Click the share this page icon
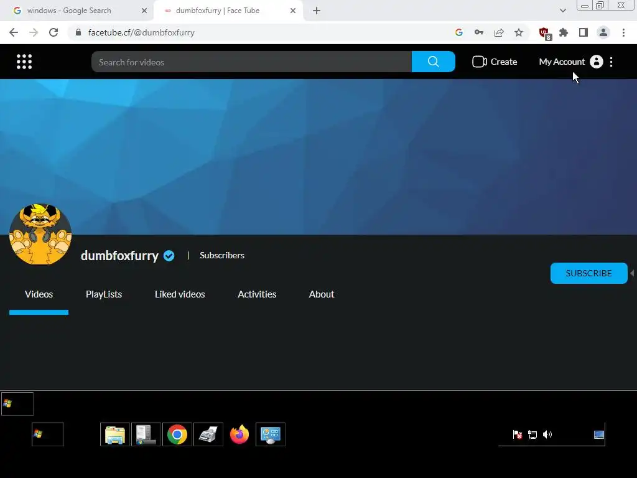 [x=499, y=32]
